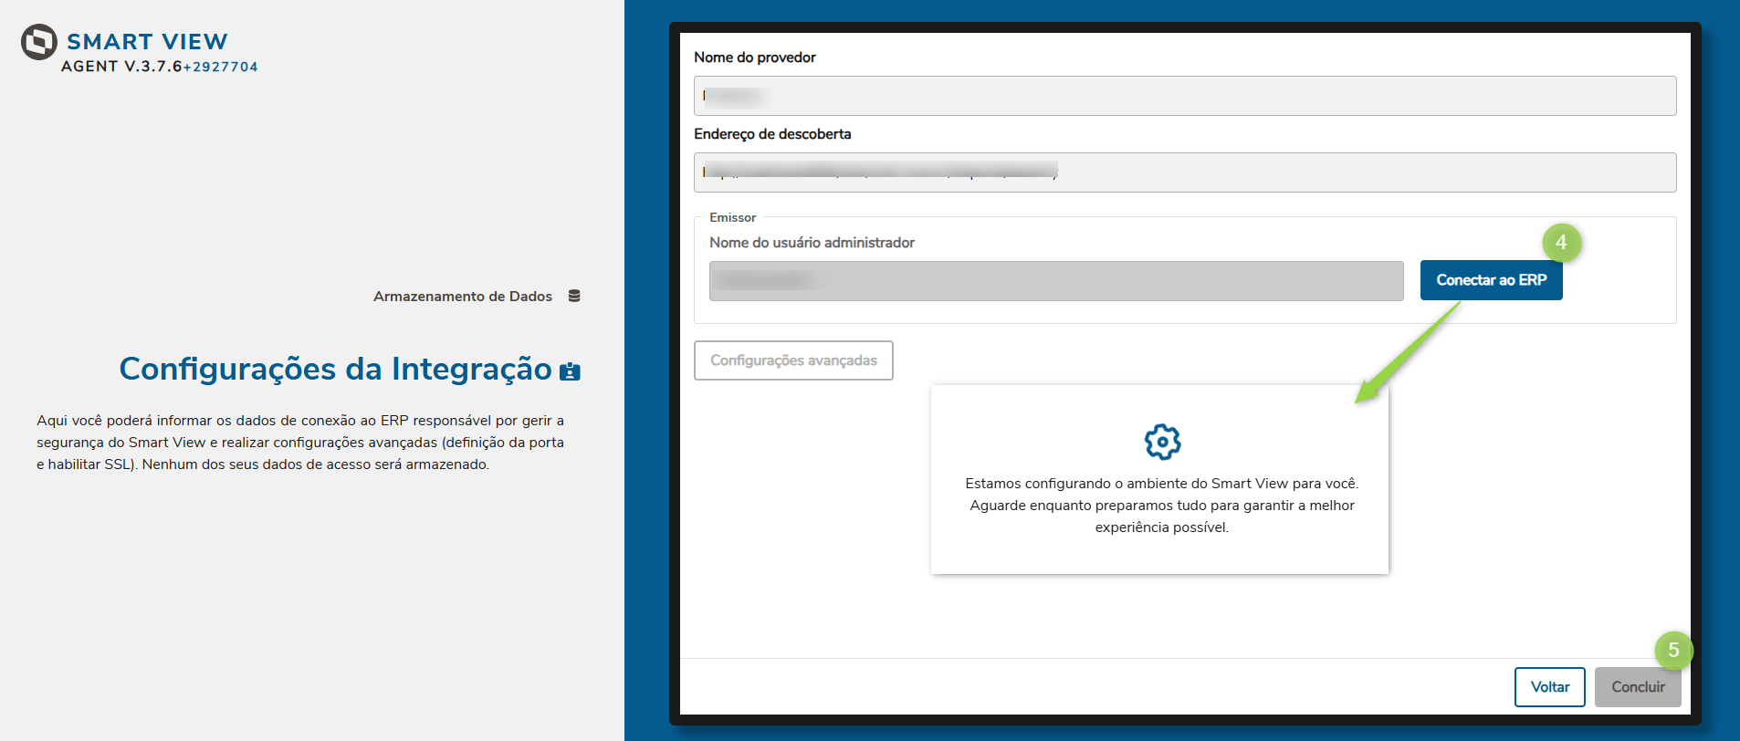Click the badge icon beside Configurações da Integração

pyautogui.click(x=570, y=370)
